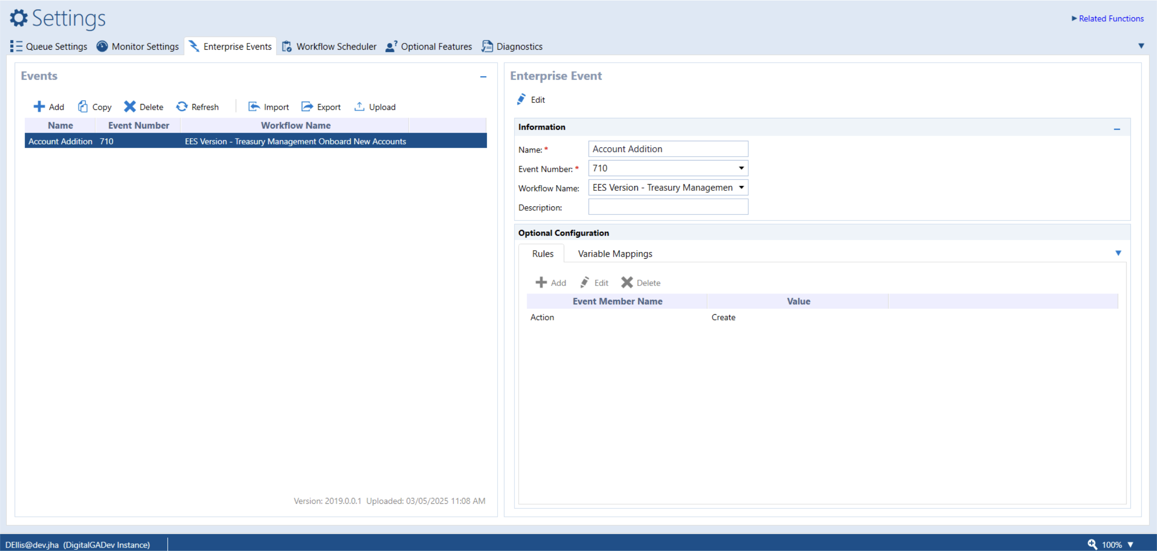Click the Add plus icon in Events toolbar
This screenshot has height=551, width=1157.
tap(39, 107)
